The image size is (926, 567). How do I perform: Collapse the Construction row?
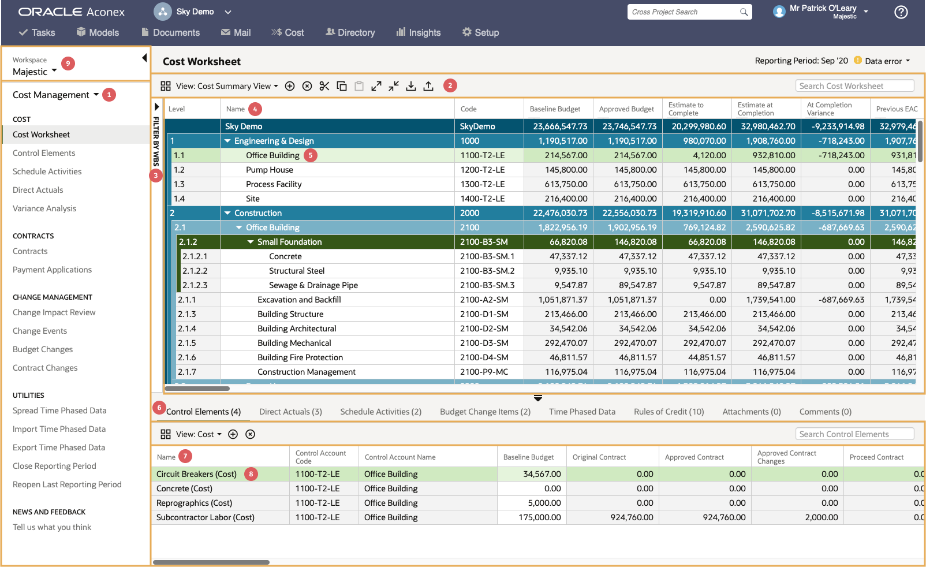(227, 213)
